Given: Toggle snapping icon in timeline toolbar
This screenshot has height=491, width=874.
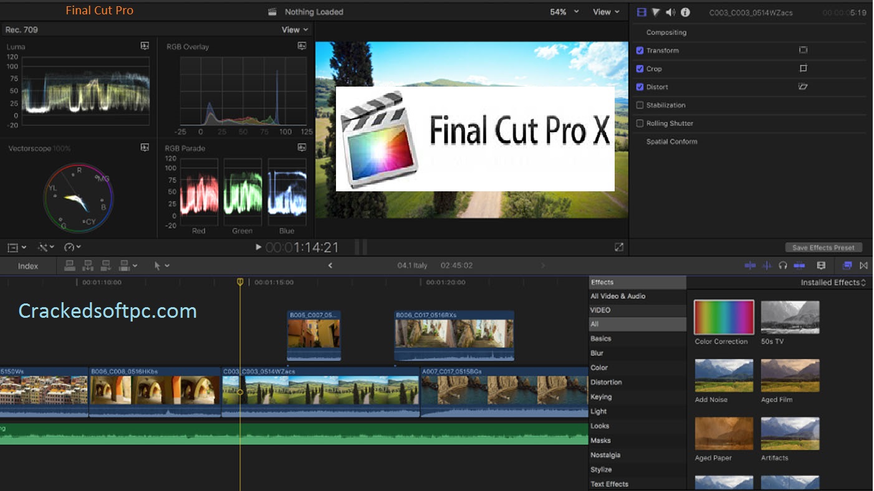Looking at the screenshot, I should click(799, 265).
